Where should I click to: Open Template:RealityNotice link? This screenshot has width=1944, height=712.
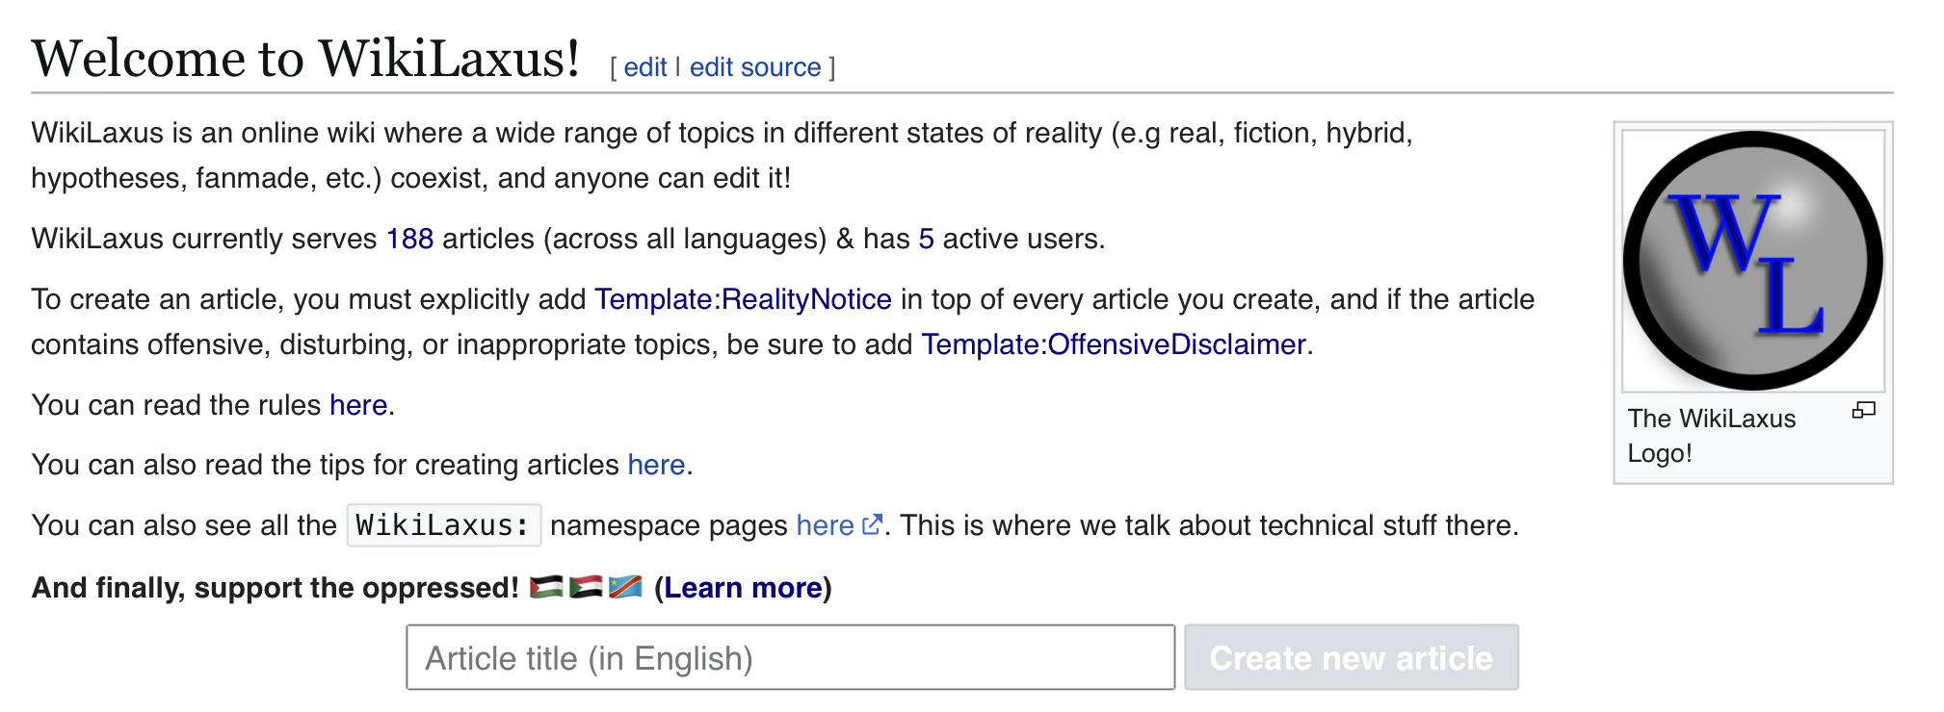coord(743,299)
